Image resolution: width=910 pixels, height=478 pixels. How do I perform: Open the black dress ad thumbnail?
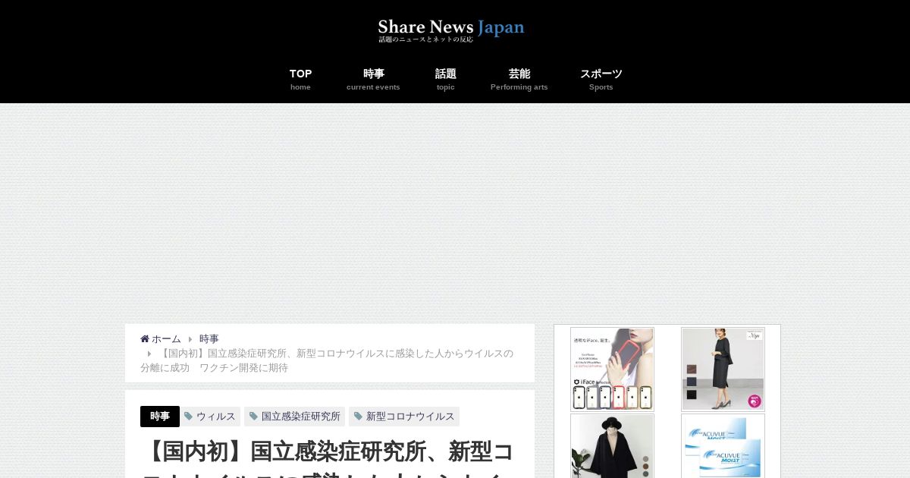(x=723, y=370)
